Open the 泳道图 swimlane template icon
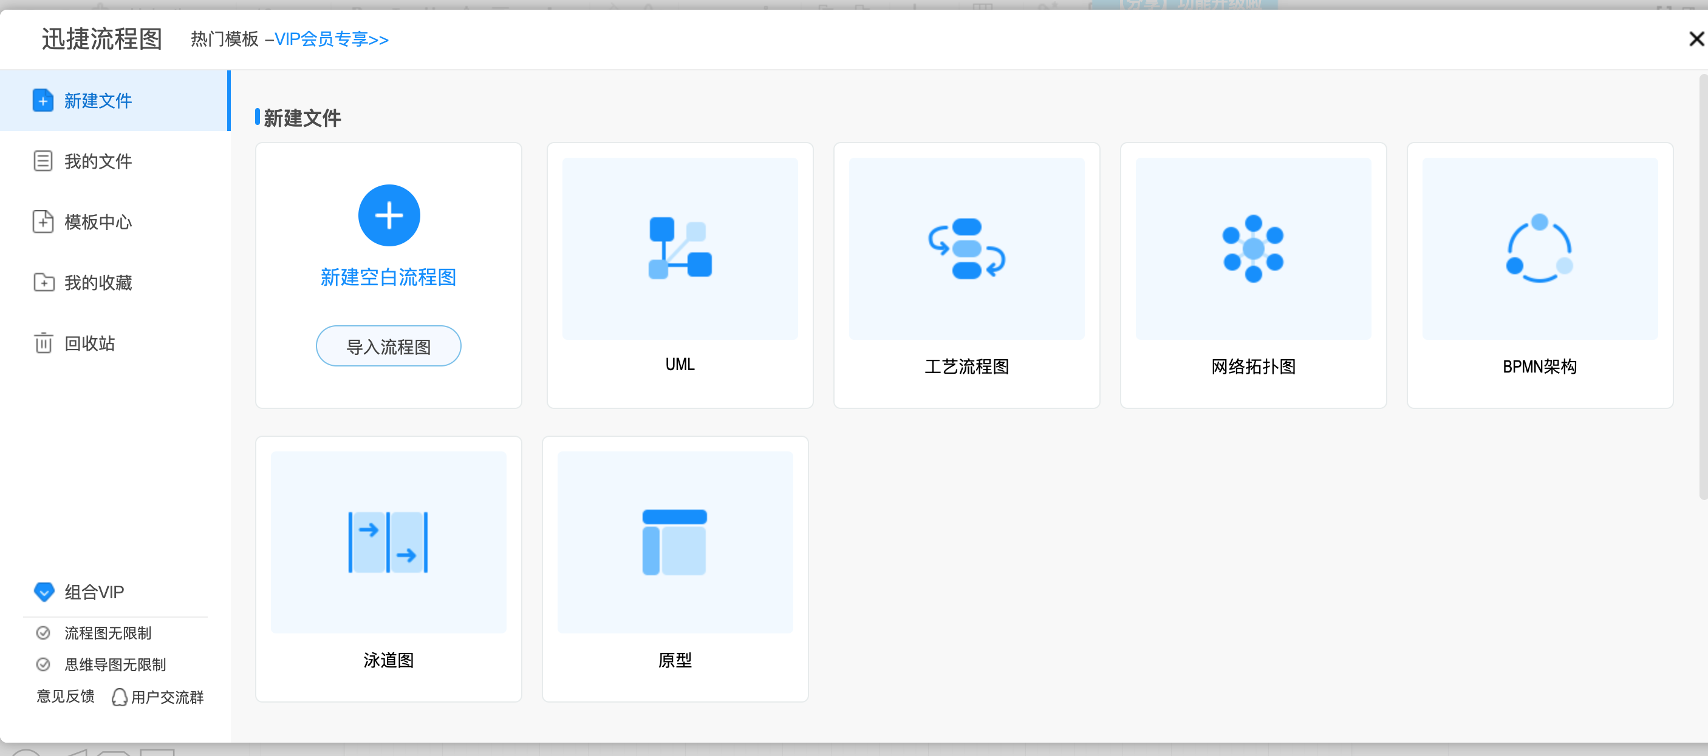The image size is (1708, 756). point(388,541)
